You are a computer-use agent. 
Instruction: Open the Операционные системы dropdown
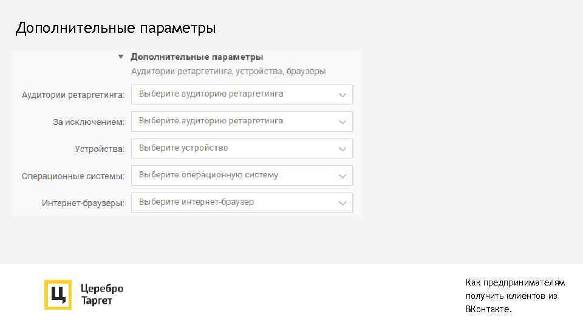pos(241,175)
